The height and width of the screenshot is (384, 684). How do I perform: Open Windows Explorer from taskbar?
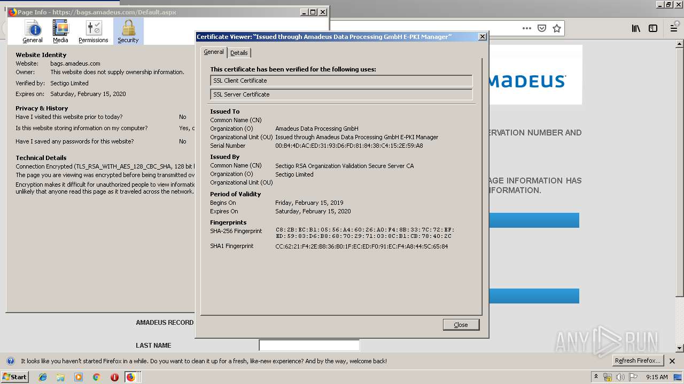60,377
